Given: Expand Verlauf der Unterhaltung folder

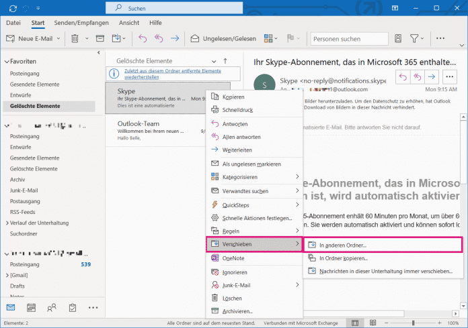Looking at the screenshot, I should point(7,223).
